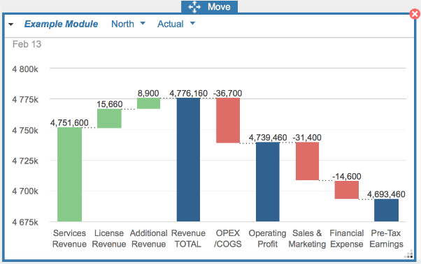Select the Additional Revenue green bar
Viewport: 421px width, 264px height.
(x=149, y=103)
